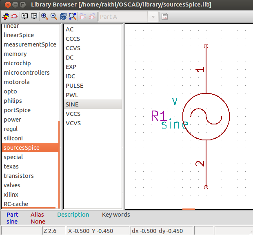Pick the measurementSpice library
Image resolution: width=253 pixels, height=235 pixels.
[30, 44]
